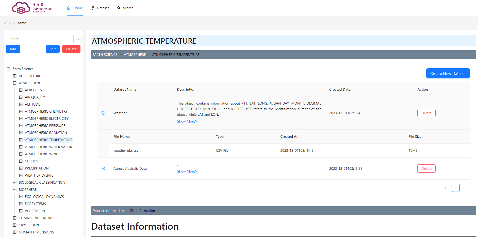Collapse the ATMOSPHERE tree node

pyautogui.click(x=15, y=83)
